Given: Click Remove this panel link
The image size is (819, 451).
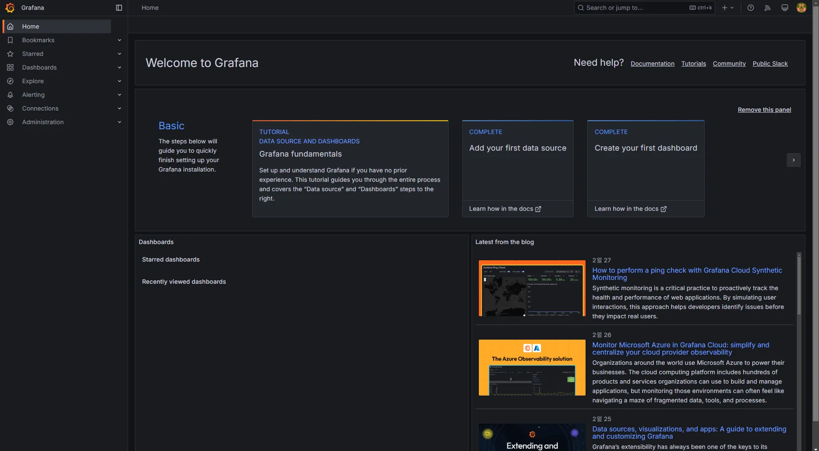Looking at the screenshot, I should [x=764, y=110].
